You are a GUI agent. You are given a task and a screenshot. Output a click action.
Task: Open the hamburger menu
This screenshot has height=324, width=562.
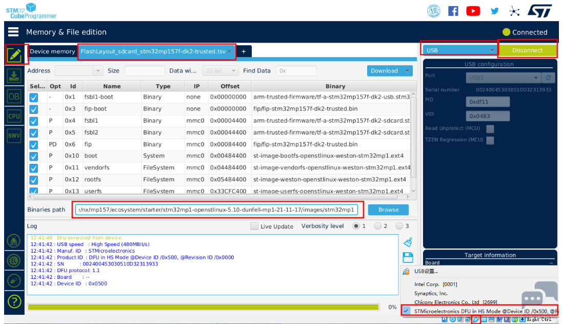pyautogui.click(x=13, y=32)
